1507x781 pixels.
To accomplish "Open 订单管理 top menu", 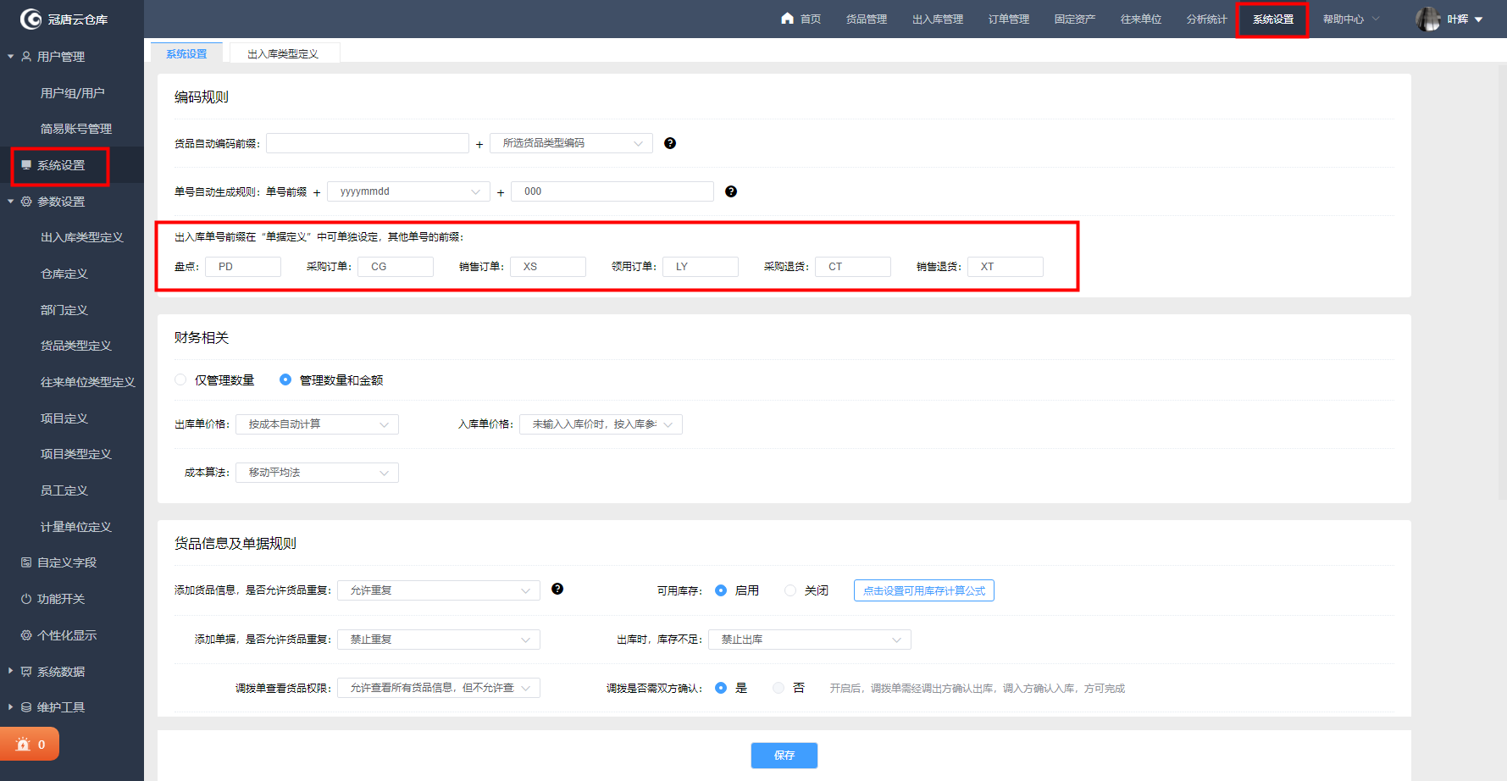I will tap(1008, 19).
